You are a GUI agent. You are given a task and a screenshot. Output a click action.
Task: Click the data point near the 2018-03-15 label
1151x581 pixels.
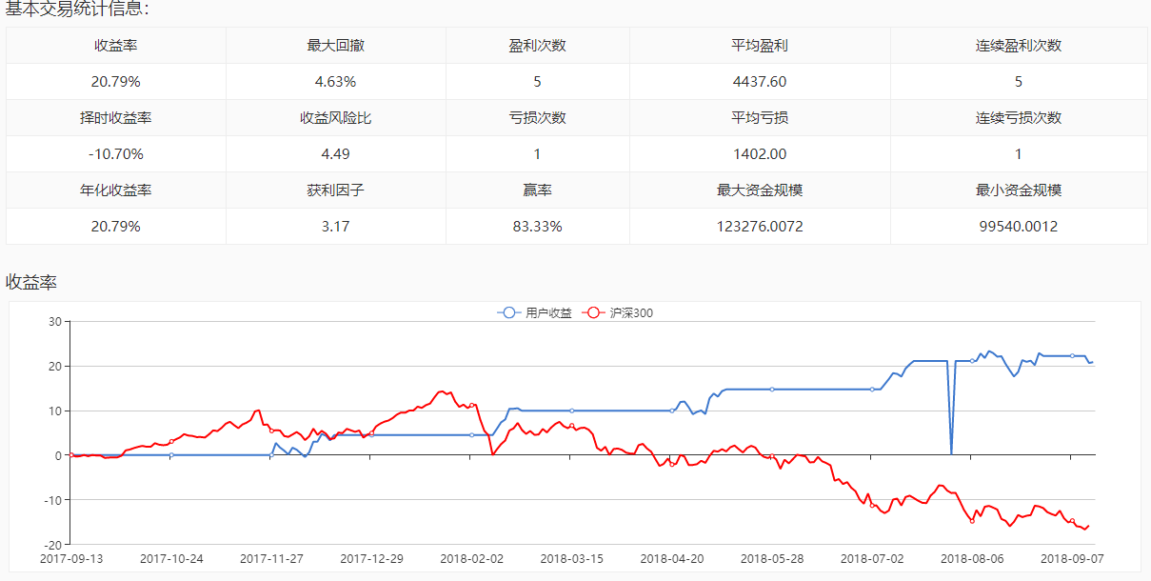click(571, 410)
